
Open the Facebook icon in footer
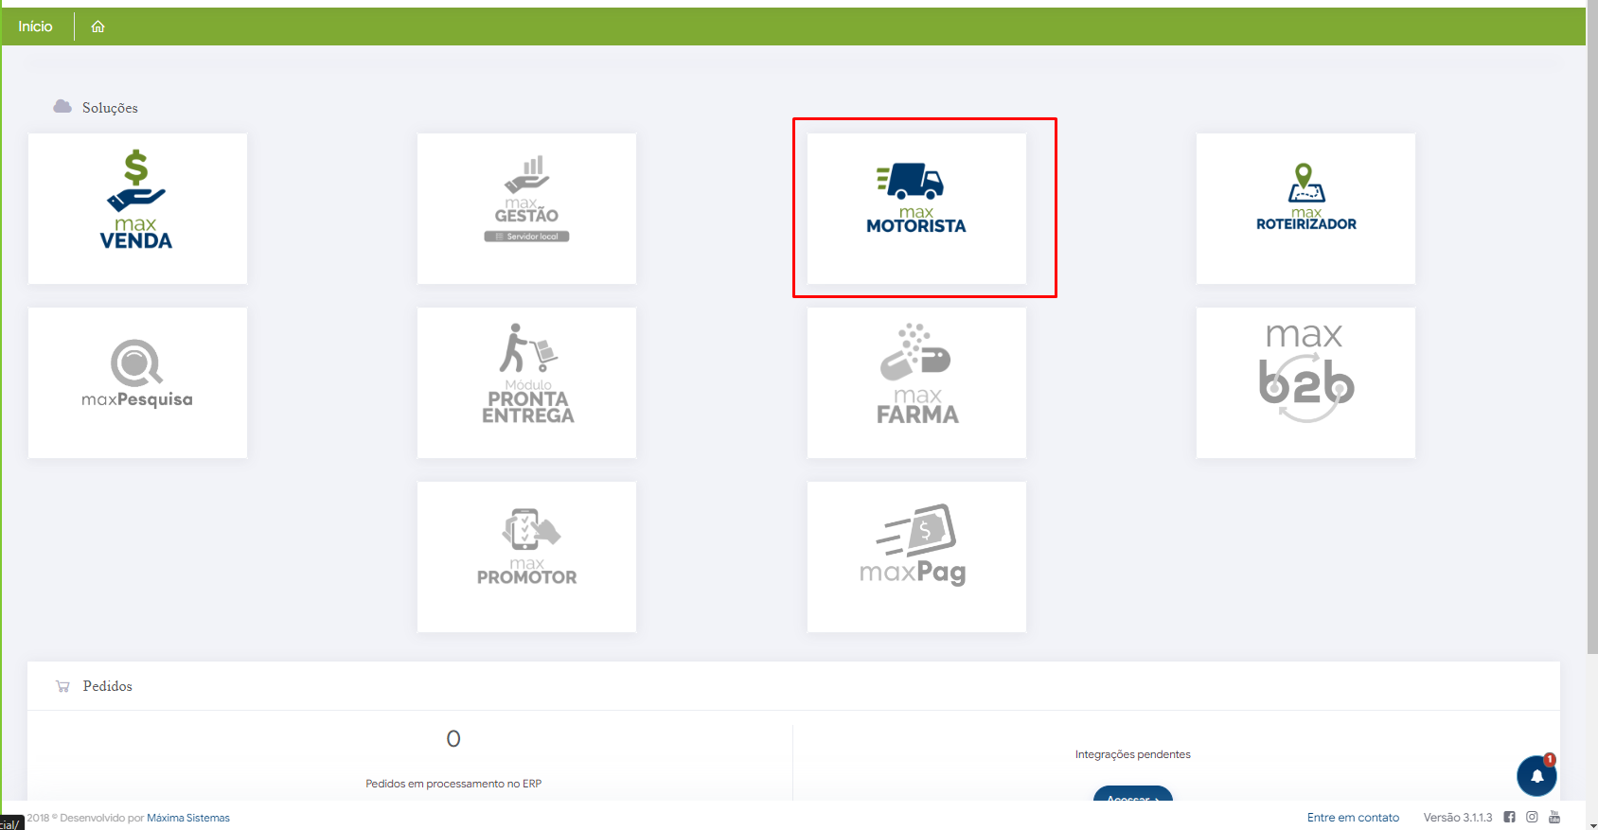(x=1509, y=817)
